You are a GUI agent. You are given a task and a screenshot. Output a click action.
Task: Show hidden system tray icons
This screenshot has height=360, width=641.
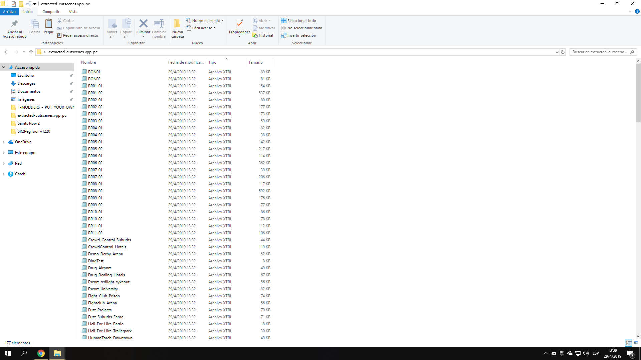(546, 353)
